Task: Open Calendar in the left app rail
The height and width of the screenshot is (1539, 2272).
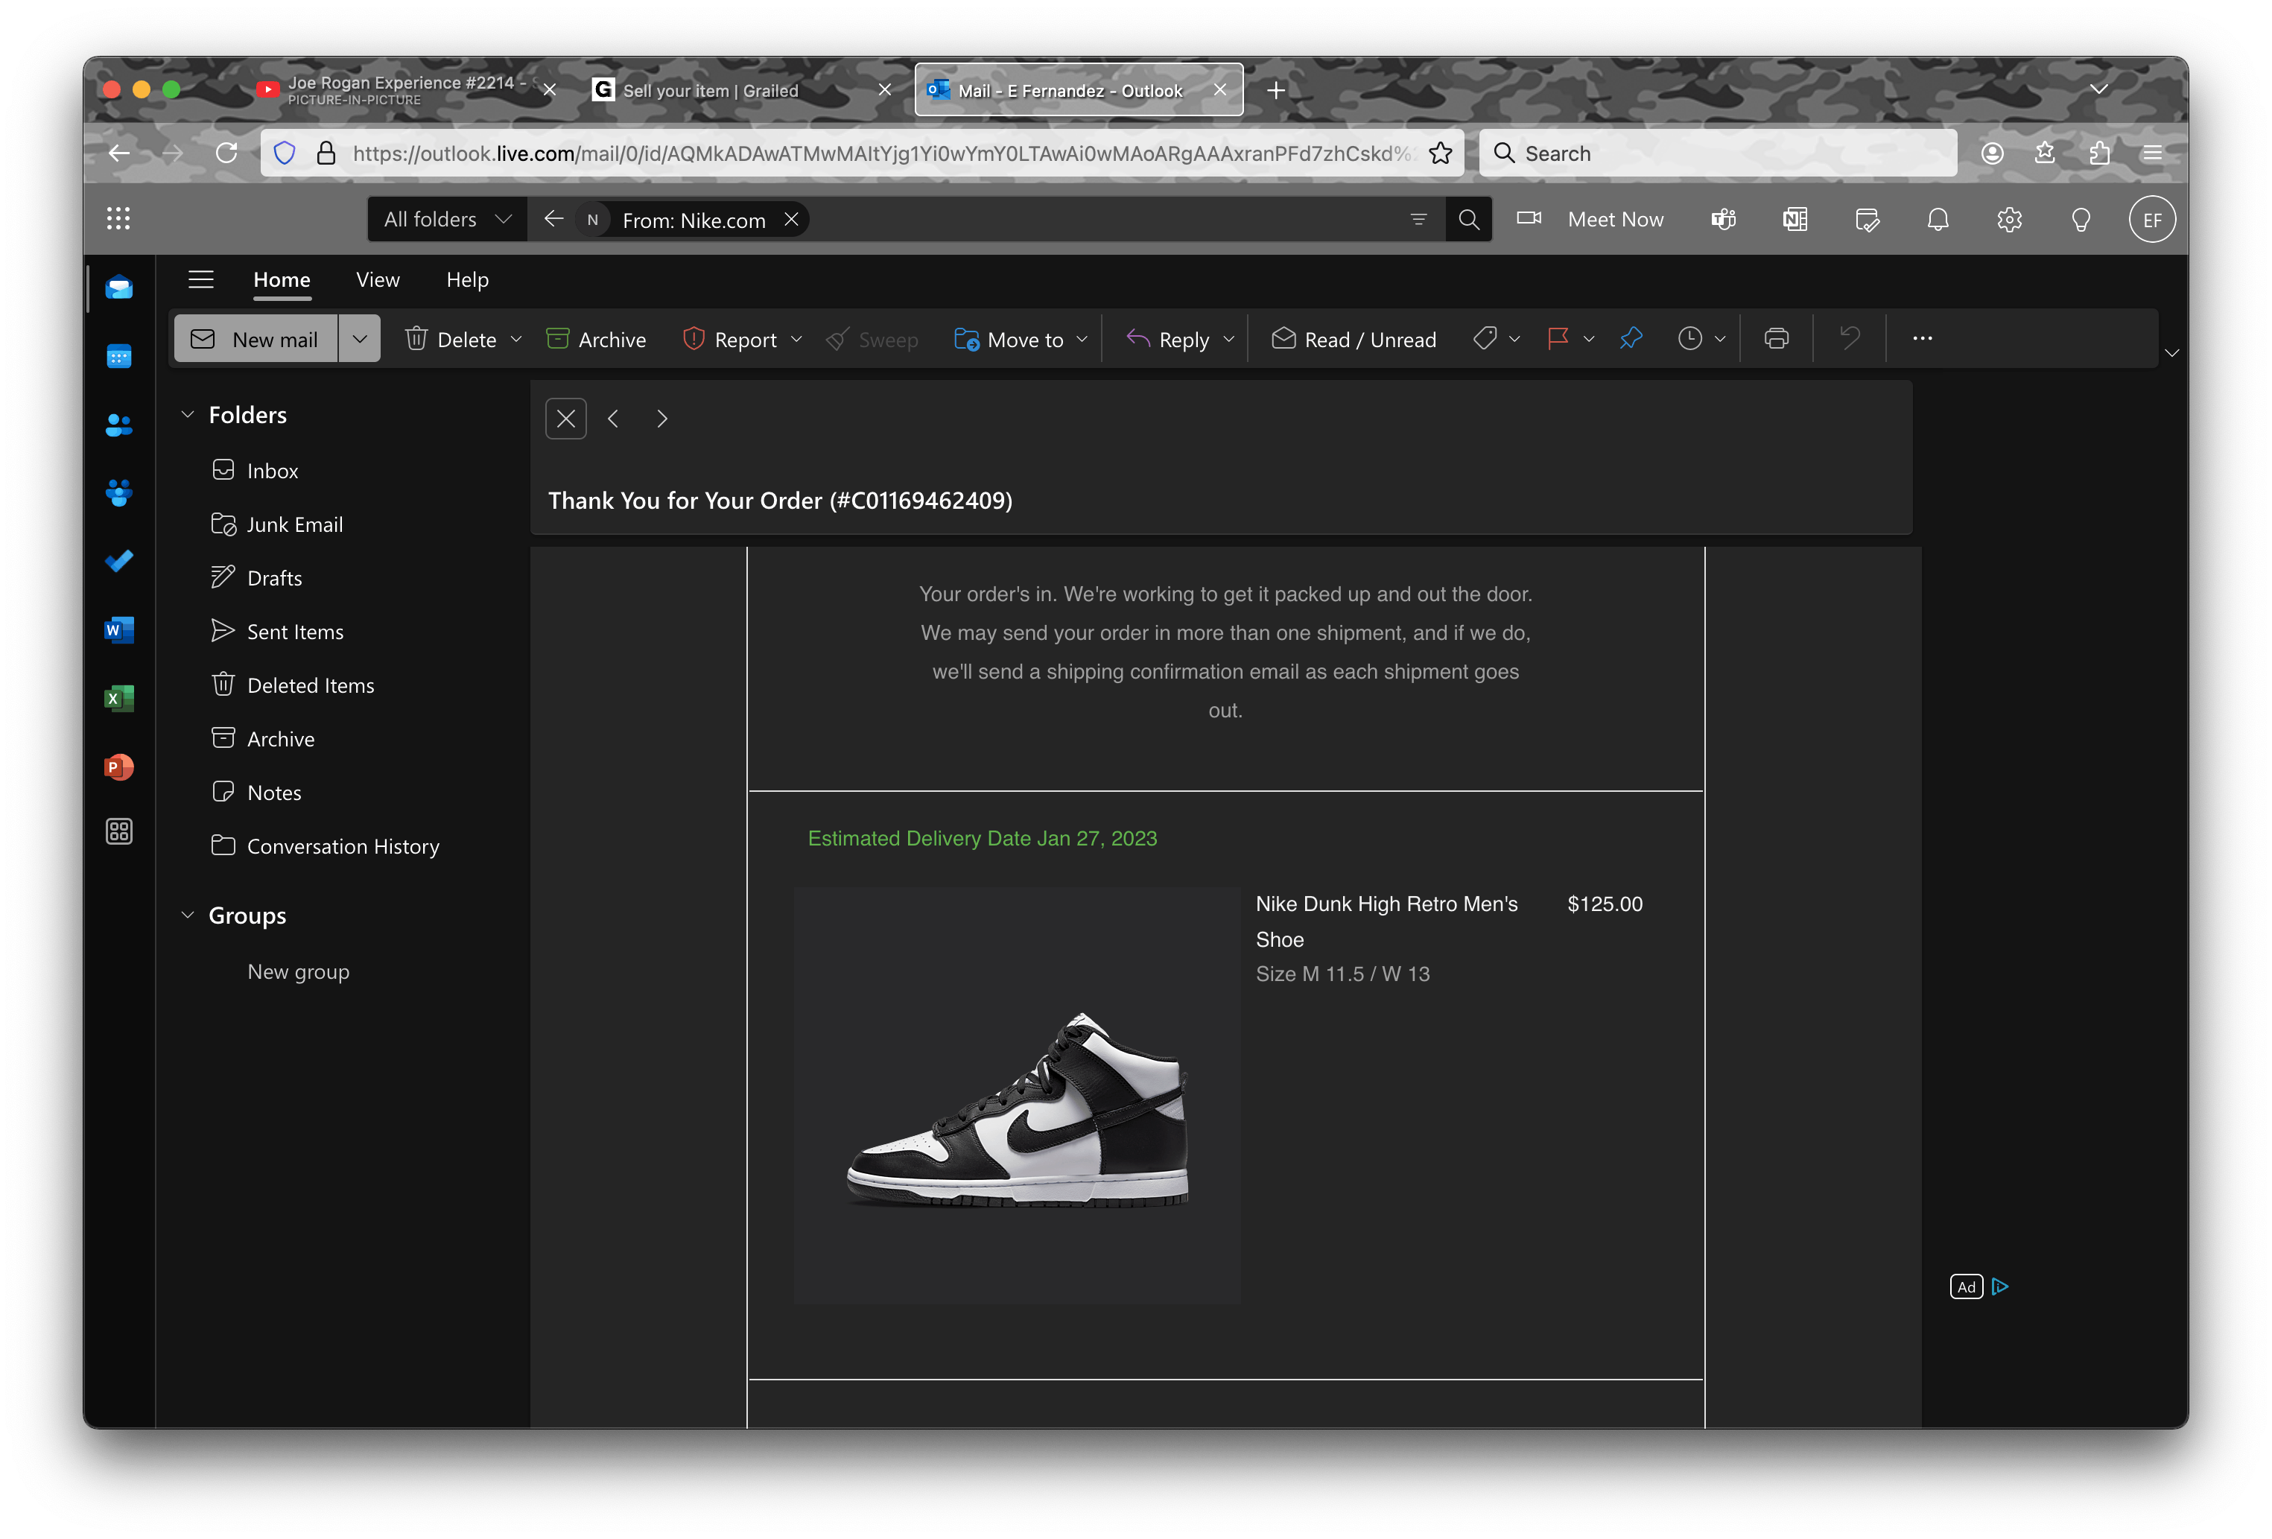Action: click(x=119, y=357)
